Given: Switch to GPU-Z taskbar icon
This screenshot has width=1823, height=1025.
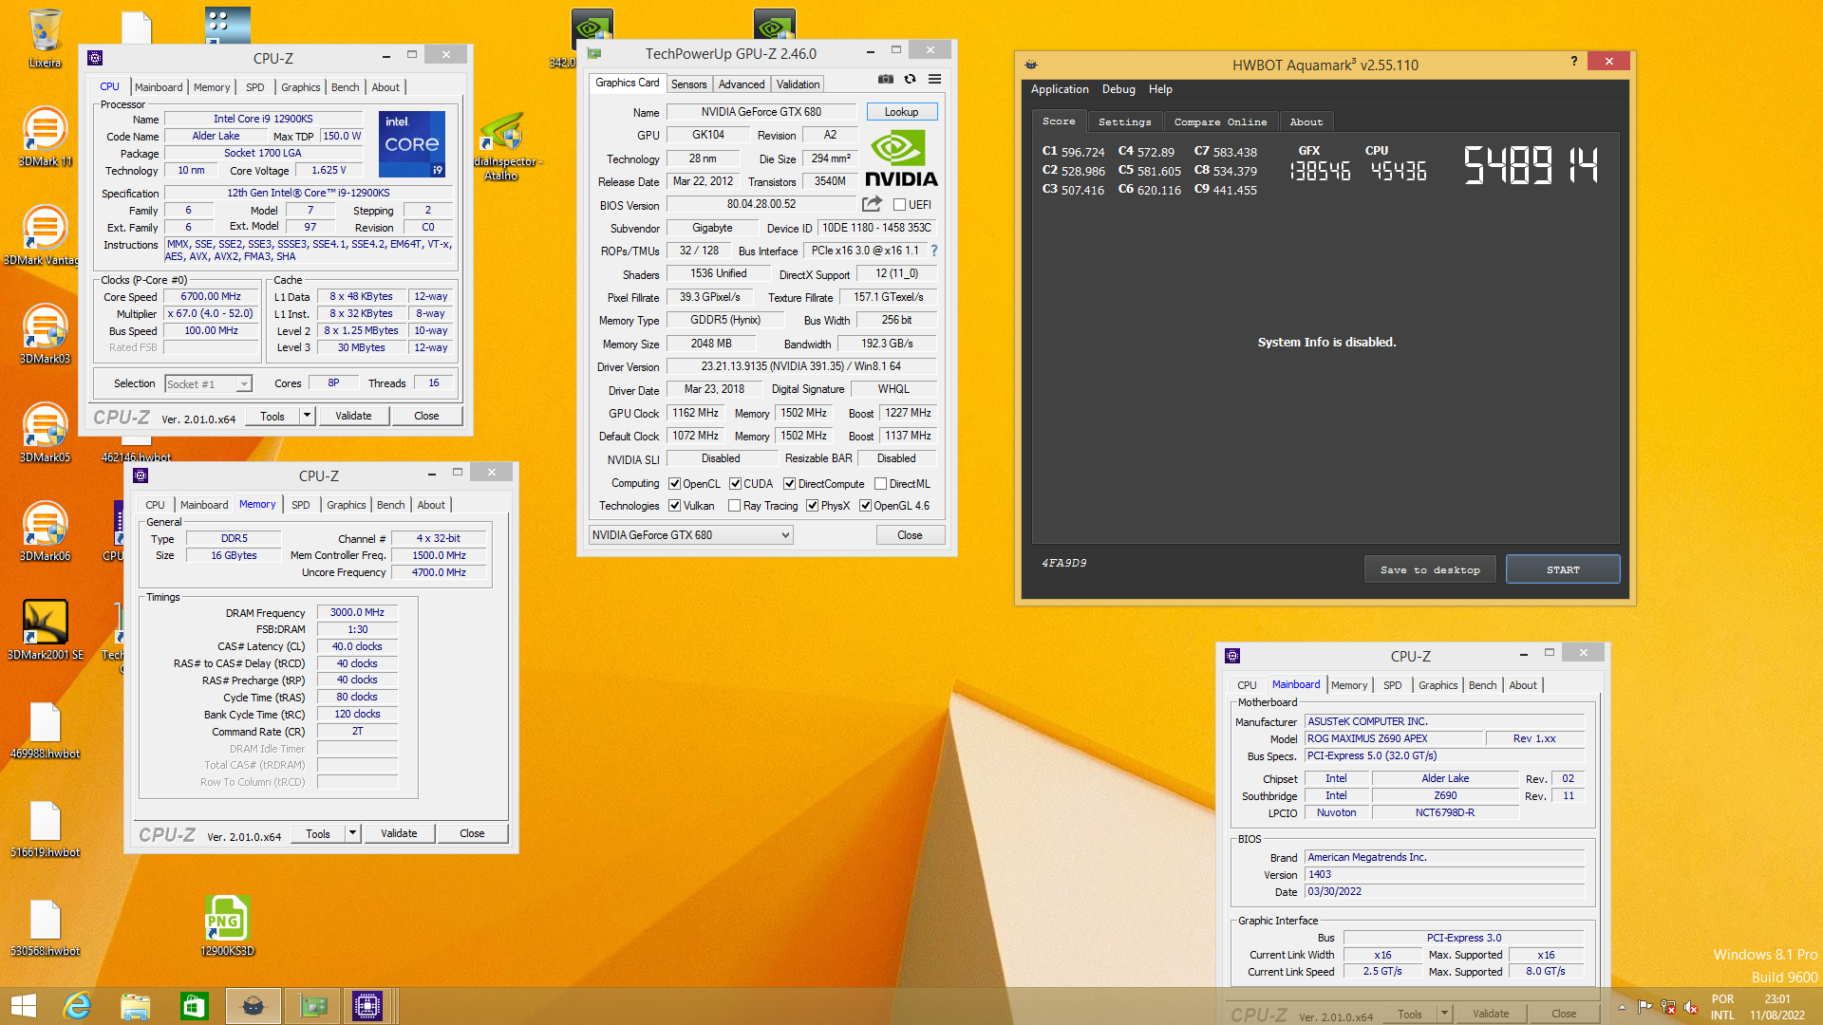Looking at the screenshot, I should 312,1006.
